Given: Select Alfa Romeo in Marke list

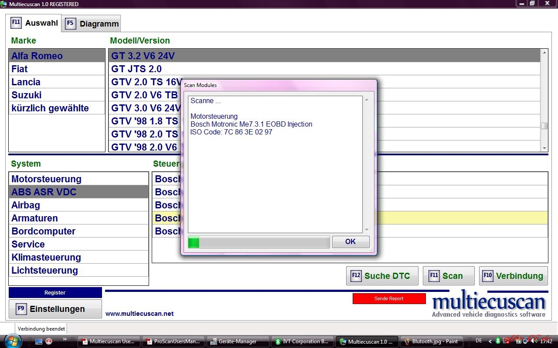Looking at the screenshot, I should coord(57,56).
